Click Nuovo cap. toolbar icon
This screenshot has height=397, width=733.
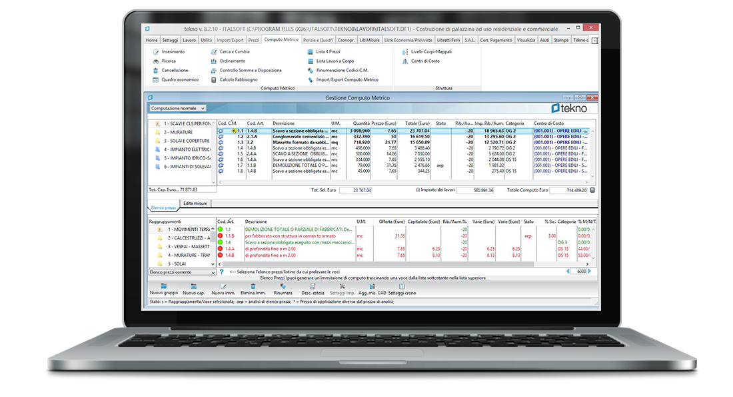click(193, 286)
